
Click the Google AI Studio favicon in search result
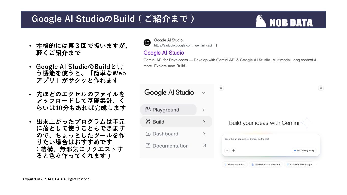point(147,43)
